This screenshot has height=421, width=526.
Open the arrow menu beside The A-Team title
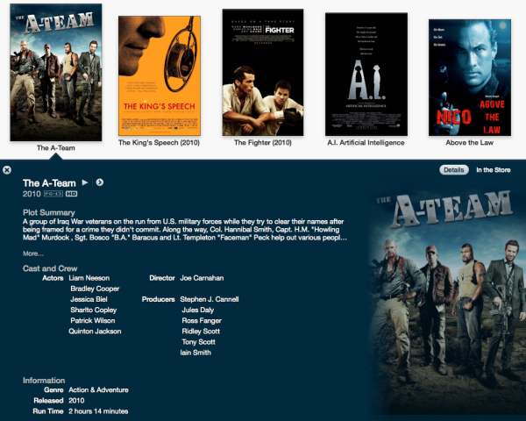(100, 182)
